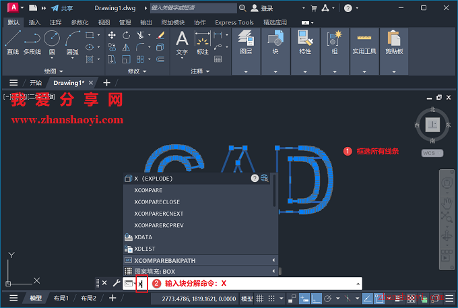Toggle polar tracking in status bar
458x308 pixels.
pos(328,299)
